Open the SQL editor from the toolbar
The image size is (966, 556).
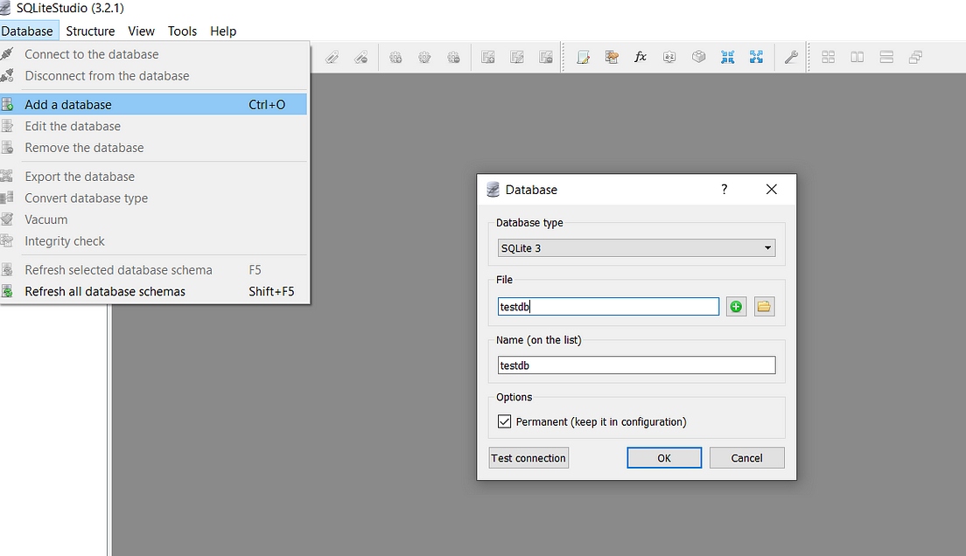(583, 58)
